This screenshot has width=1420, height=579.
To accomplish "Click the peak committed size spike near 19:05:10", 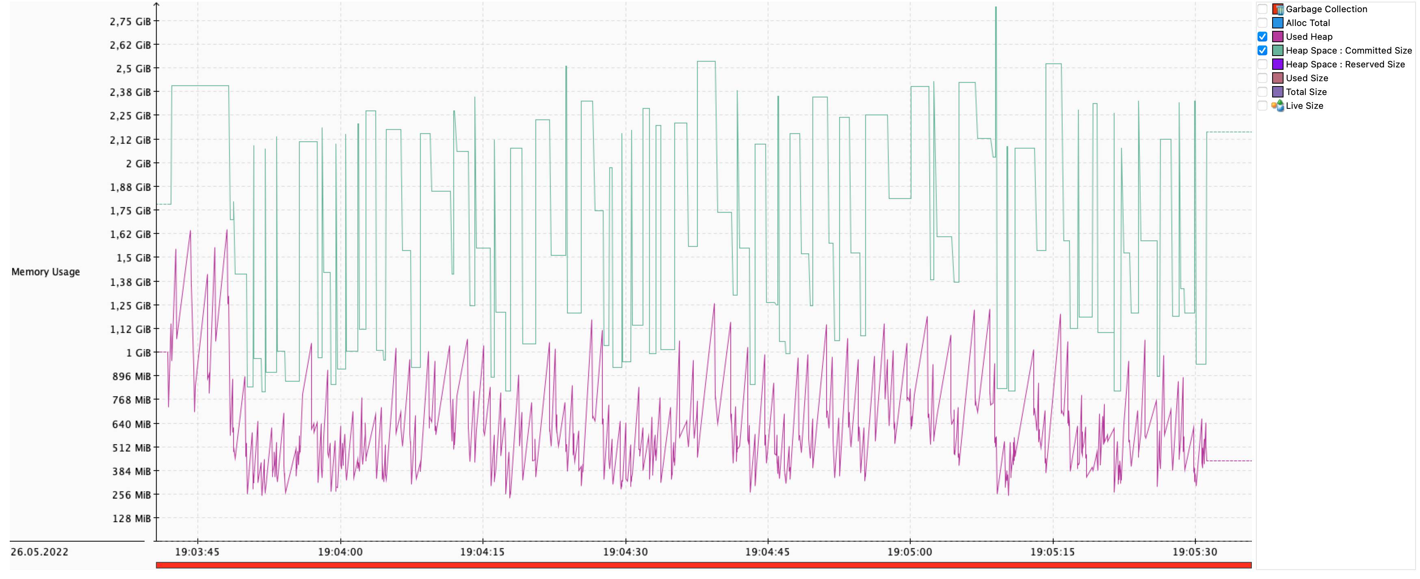I will coord(995,8).
